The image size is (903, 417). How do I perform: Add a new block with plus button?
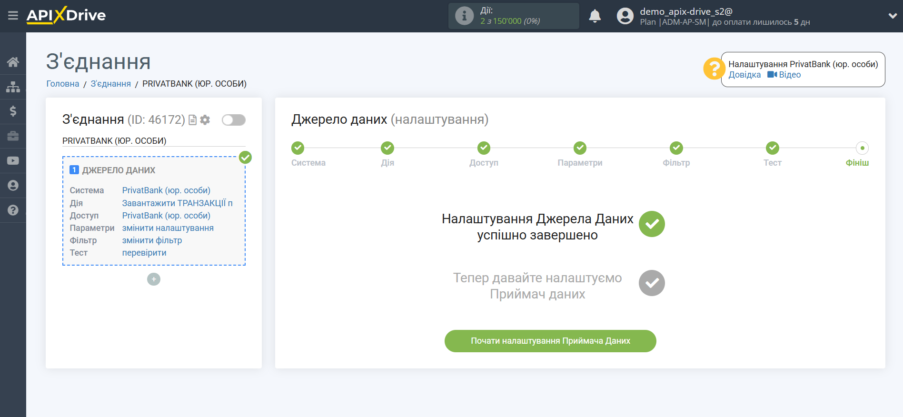coord(154,279)
